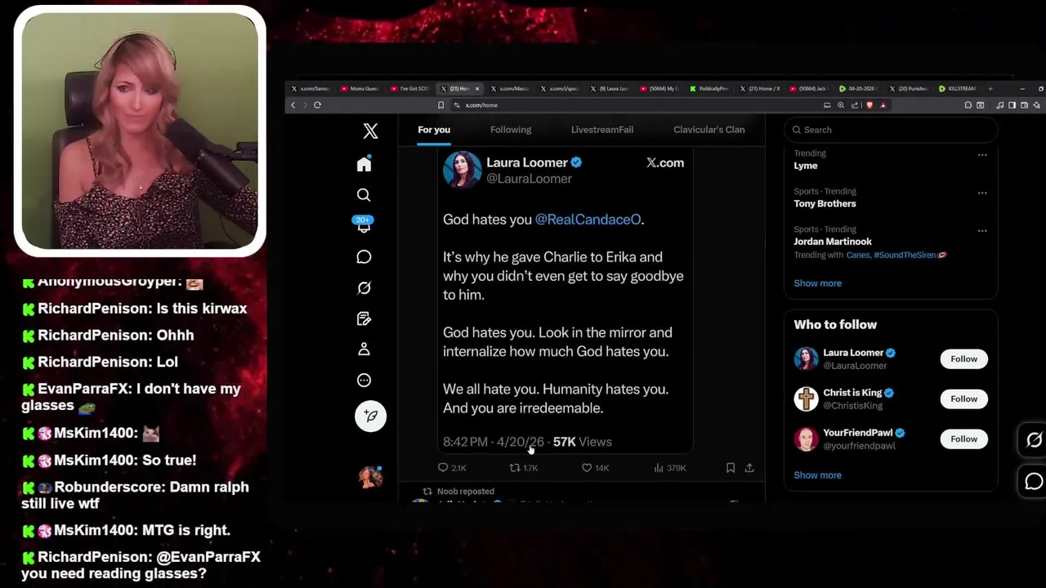This screenshot has width=1046, height=588.
Task: Close the active (21) Home tab
Action: (x=477, y=88)
